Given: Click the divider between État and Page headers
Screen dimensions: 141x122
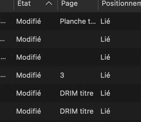Looking at the screenshot, I should [58, 5].
